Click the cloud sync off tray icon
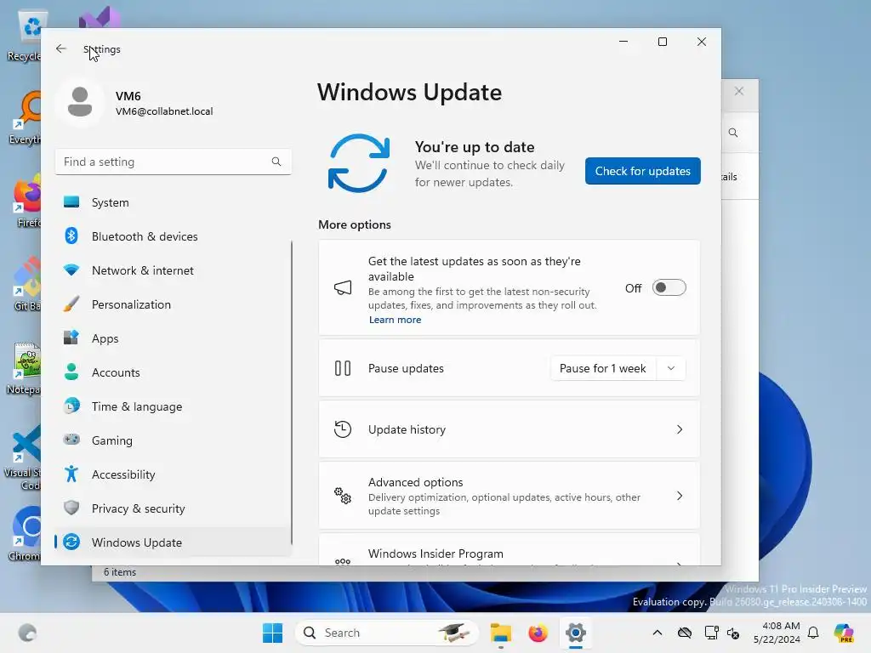 685,633
